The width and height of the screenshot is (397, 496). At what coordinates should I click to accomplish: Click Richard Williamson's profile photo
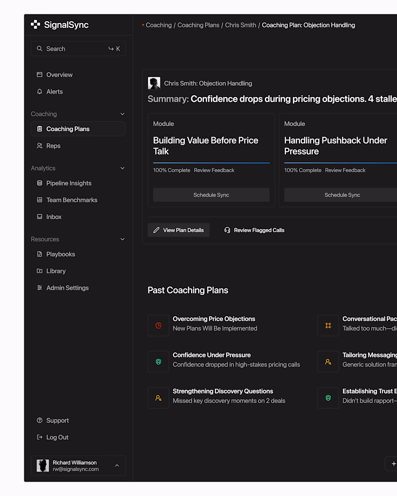pyautogui.click(x=43, y=466)
